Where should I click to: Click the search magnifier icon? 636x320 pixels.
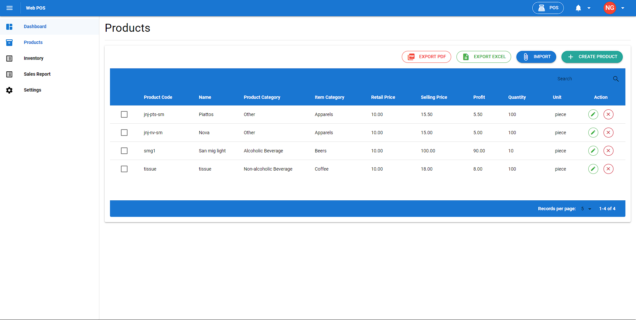(x=616, y=79)
